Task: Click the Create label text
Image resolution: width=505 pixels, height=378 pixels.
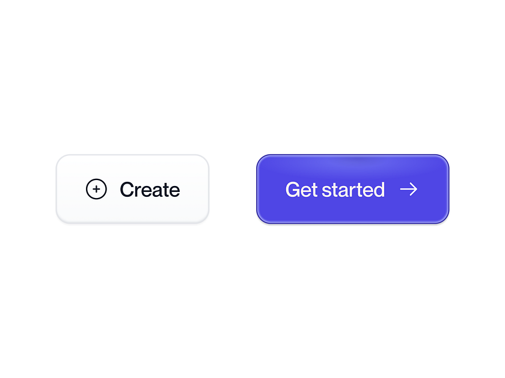Action: click(x=149, y=190)
